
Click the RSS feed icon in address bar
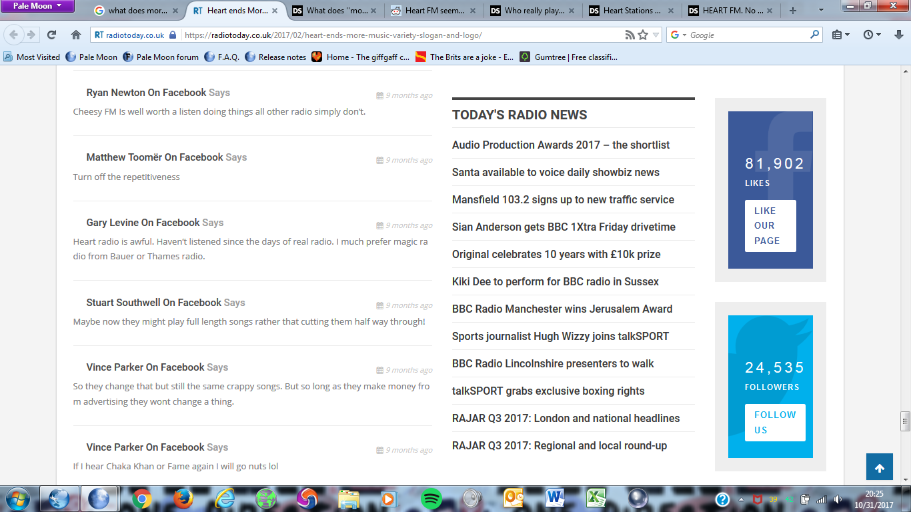pyautogui.click(x=630, y=35)
